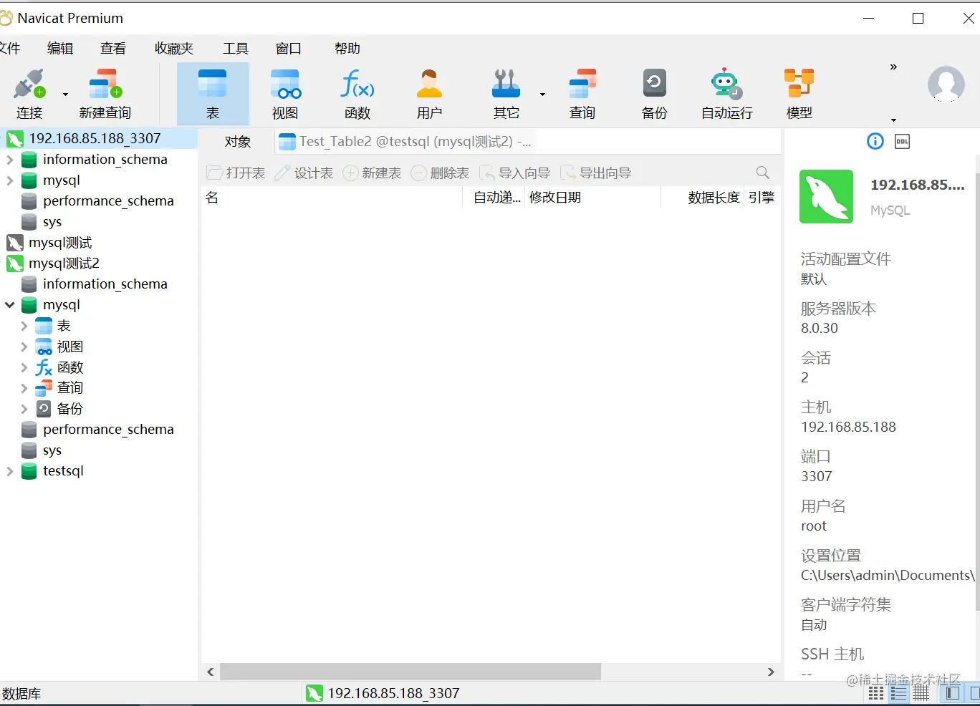Open the Edit (编辑) menu
Image resolution: width=980 pixels, height=706 pixels.
pyautogui.click(x=60, y=48)
